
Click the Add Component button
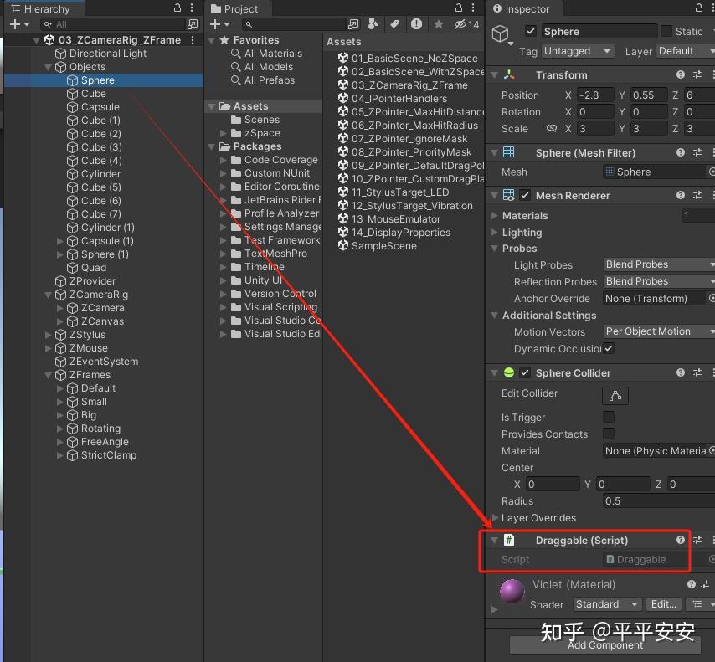(x=604, y=645)
